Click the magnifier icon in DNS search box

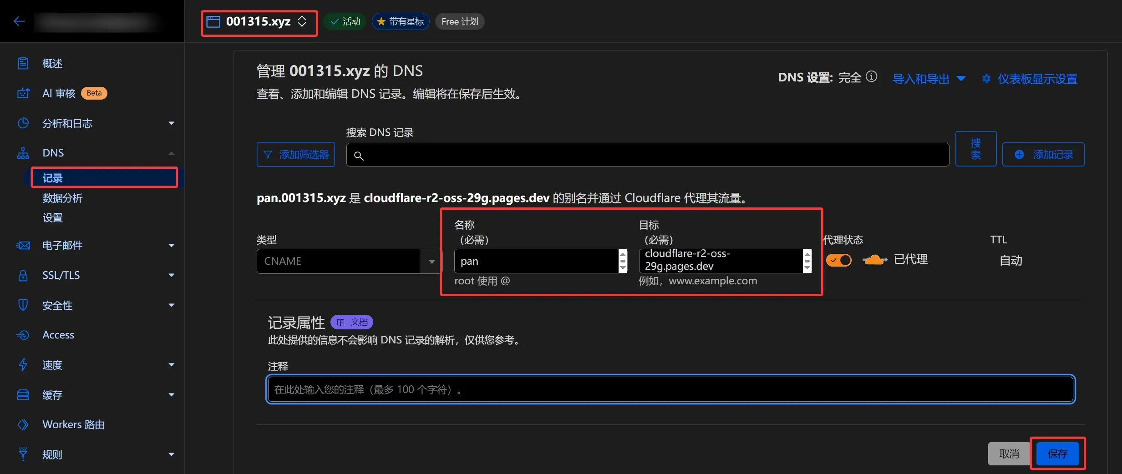[359, 155]
